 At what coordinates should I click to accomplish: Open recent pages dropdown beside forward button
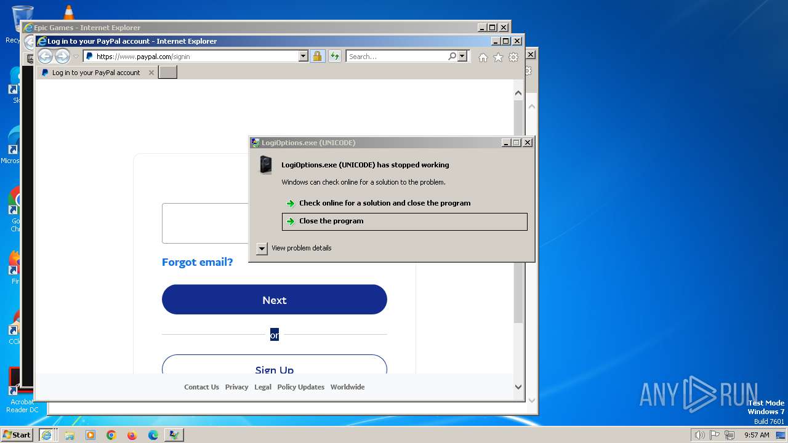coord(76,57)
